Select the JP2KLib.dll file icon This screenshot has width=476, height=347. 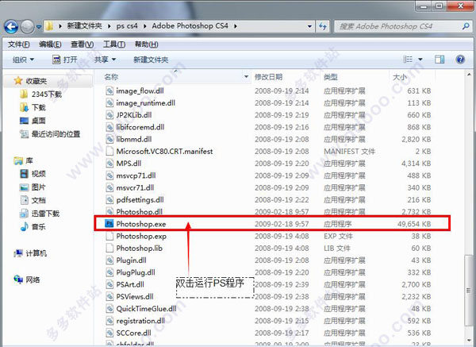pyautogui.click(x=109, y=115)
